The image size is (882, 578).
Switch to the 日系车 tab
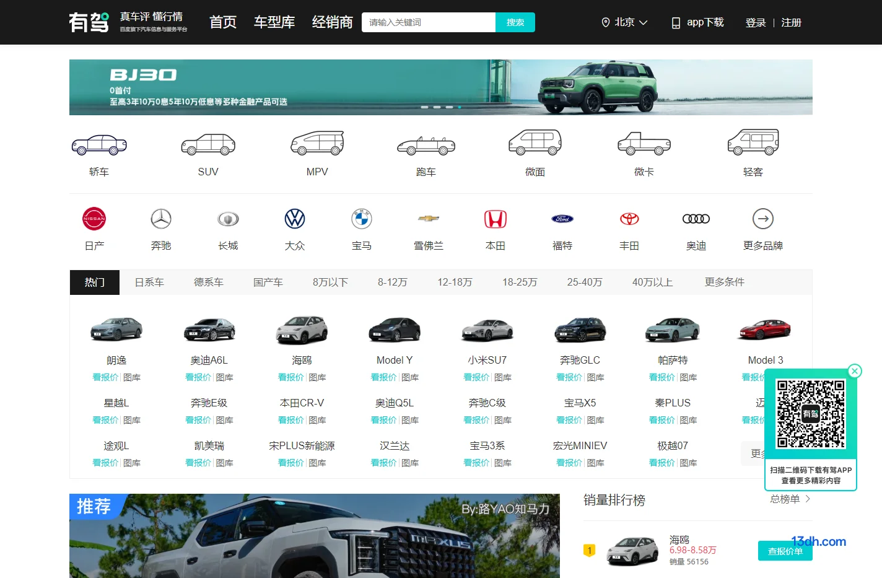[x=149, y=282]
